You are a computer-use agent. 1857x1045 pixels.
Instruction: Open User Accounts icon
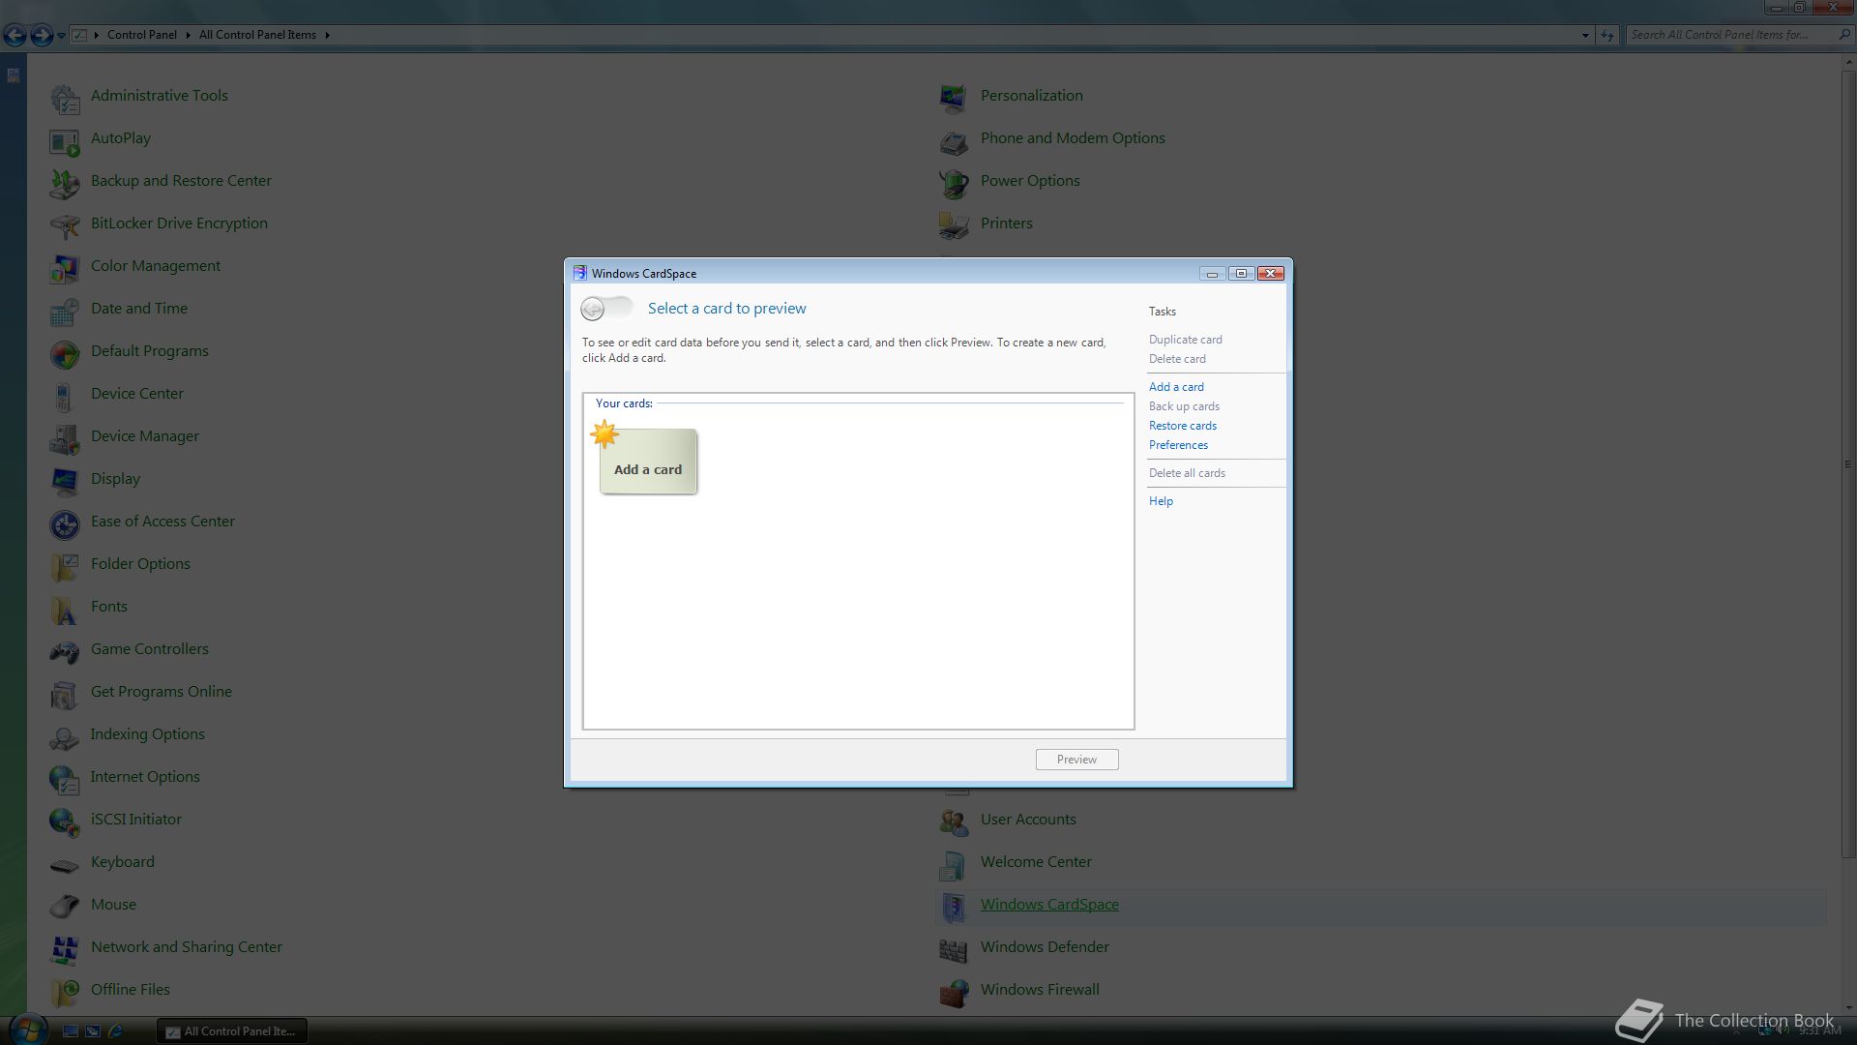954,821
